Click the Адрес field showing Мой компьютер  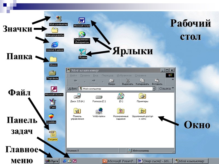(x=117, y=89)
